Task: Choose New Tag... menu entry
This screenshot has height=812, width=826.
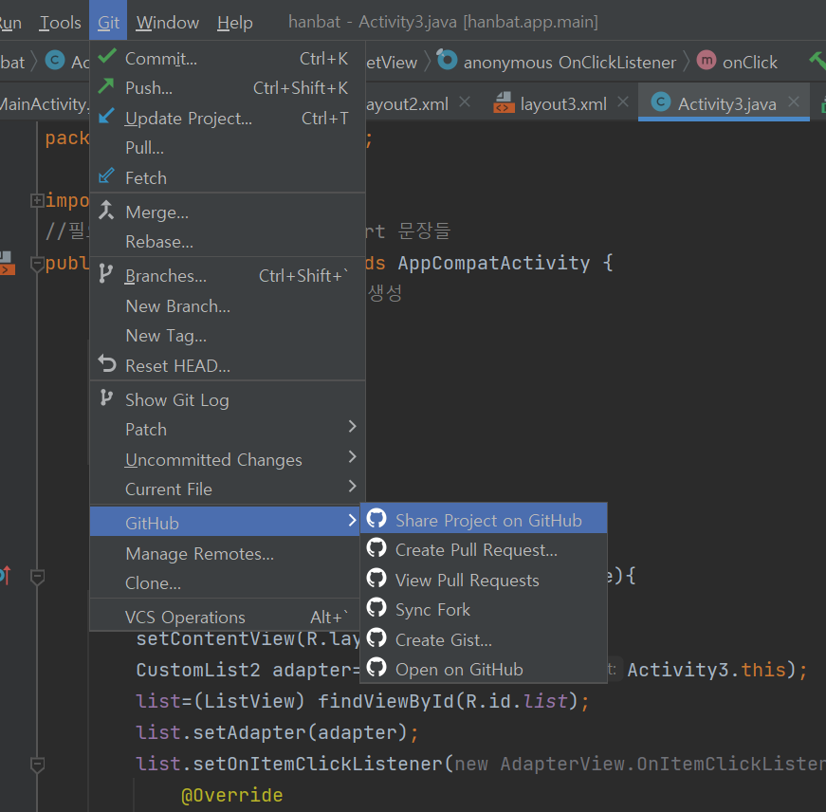Action: point(228,336)
